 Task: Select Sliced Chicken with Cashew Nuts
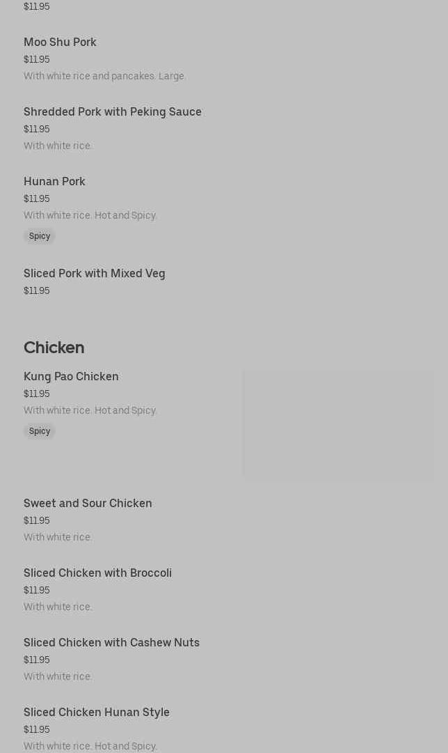pos(111,643)
